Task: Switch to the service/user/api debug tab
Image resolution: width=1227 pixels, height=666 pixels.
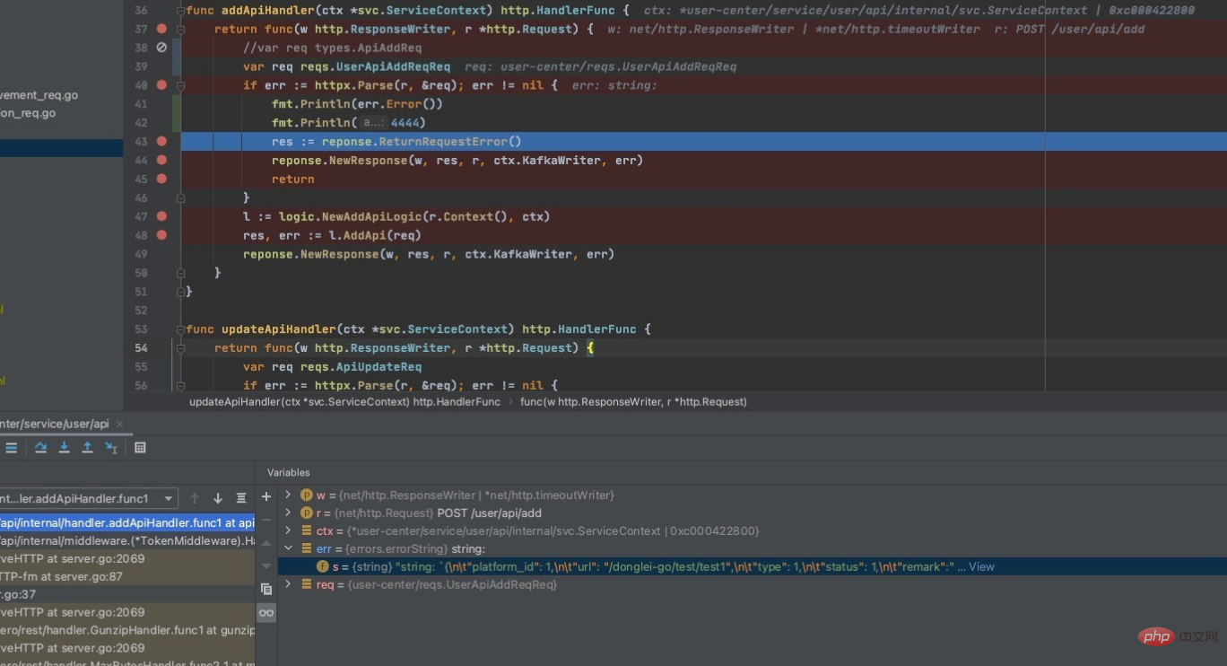Action: pyautogui.click(x=54, y=424)
